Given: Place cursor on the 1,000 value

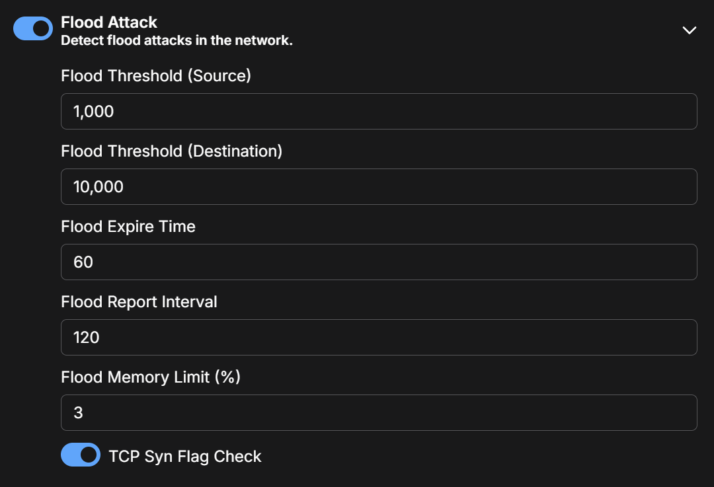Looking at the screenshot, I should [x=94, y=112].
